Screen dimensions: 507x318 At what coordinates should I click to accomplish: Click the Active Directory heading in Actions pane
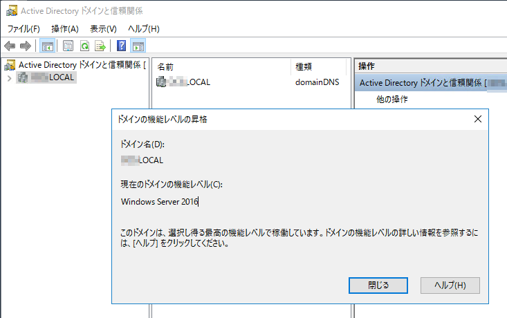tap(432, 83)
